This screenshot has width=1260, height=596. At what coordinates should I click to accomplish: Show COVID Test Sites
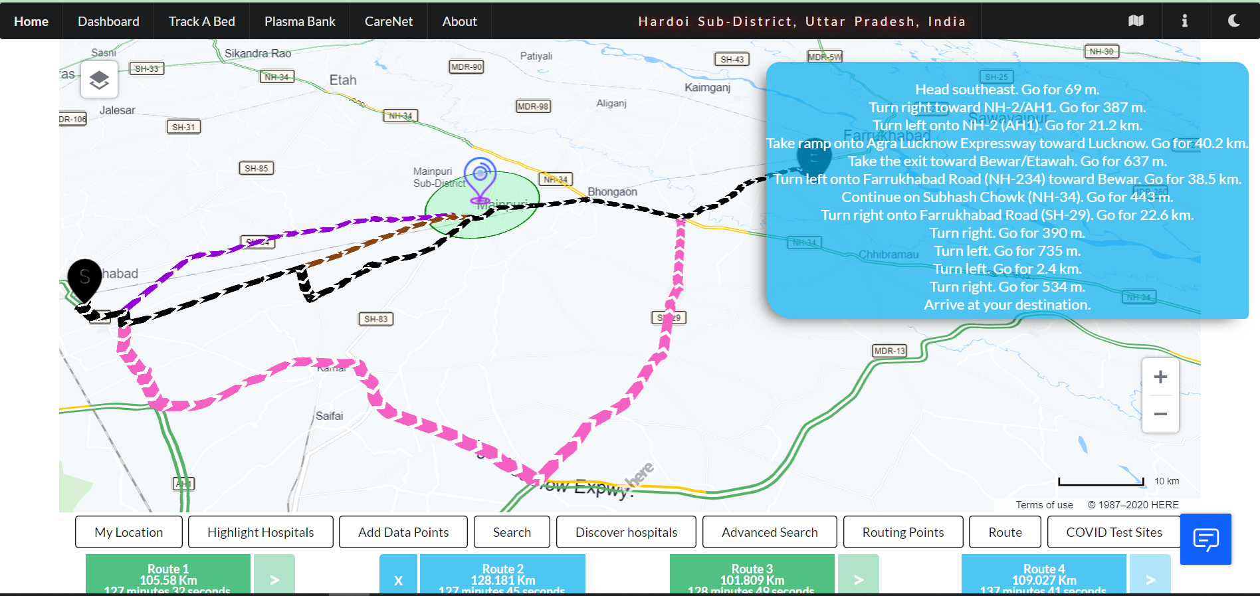click(1114, 532)
